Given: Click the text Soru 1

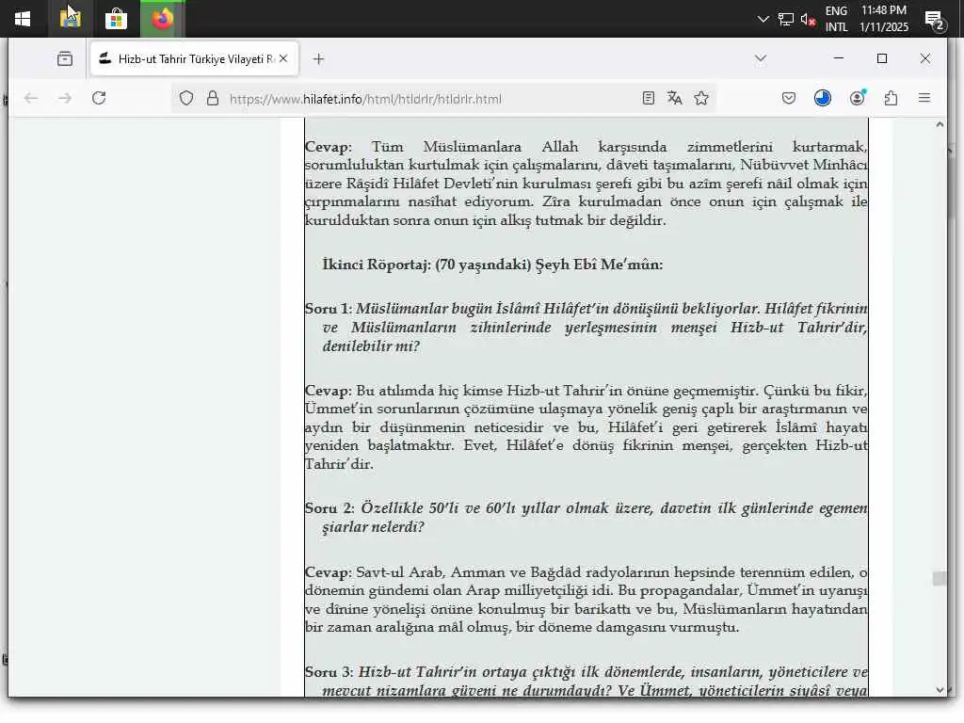Looking at the screenshot, I should click(x=327, y=309).
